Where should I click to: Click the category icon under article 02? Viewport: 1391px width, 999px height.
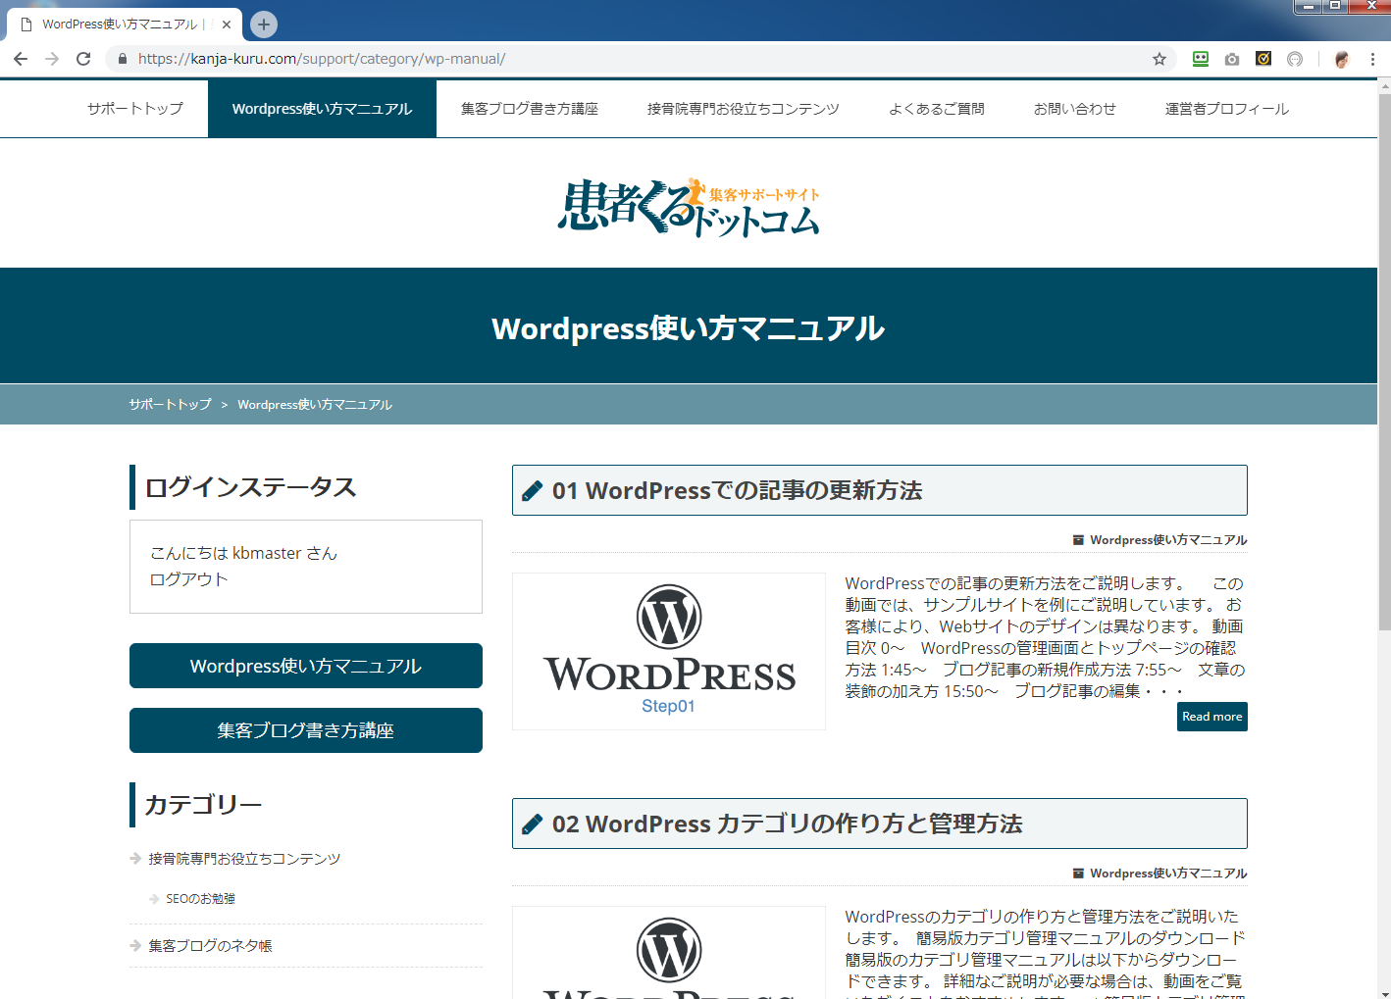point(1078,874)
